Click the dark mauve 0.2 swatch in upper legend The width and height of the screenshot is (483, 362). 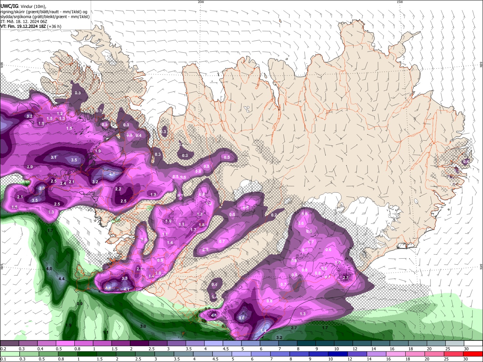[9, 344]
